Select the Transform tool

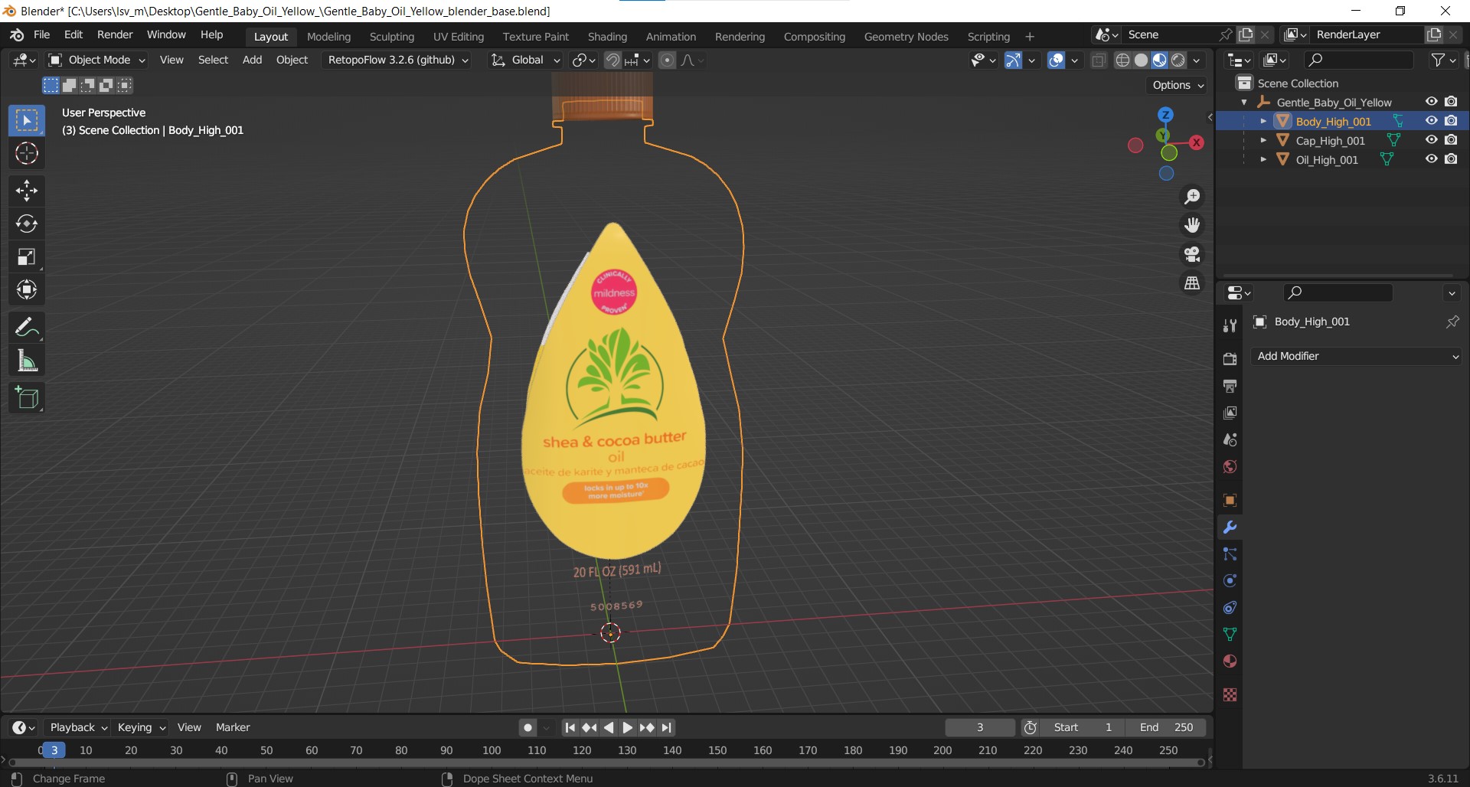[x=27, y=290]
